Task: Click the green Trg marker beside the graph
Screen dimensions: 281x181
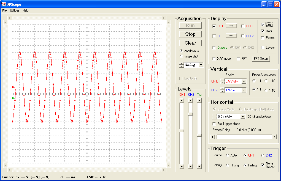Action: (13, 98)
